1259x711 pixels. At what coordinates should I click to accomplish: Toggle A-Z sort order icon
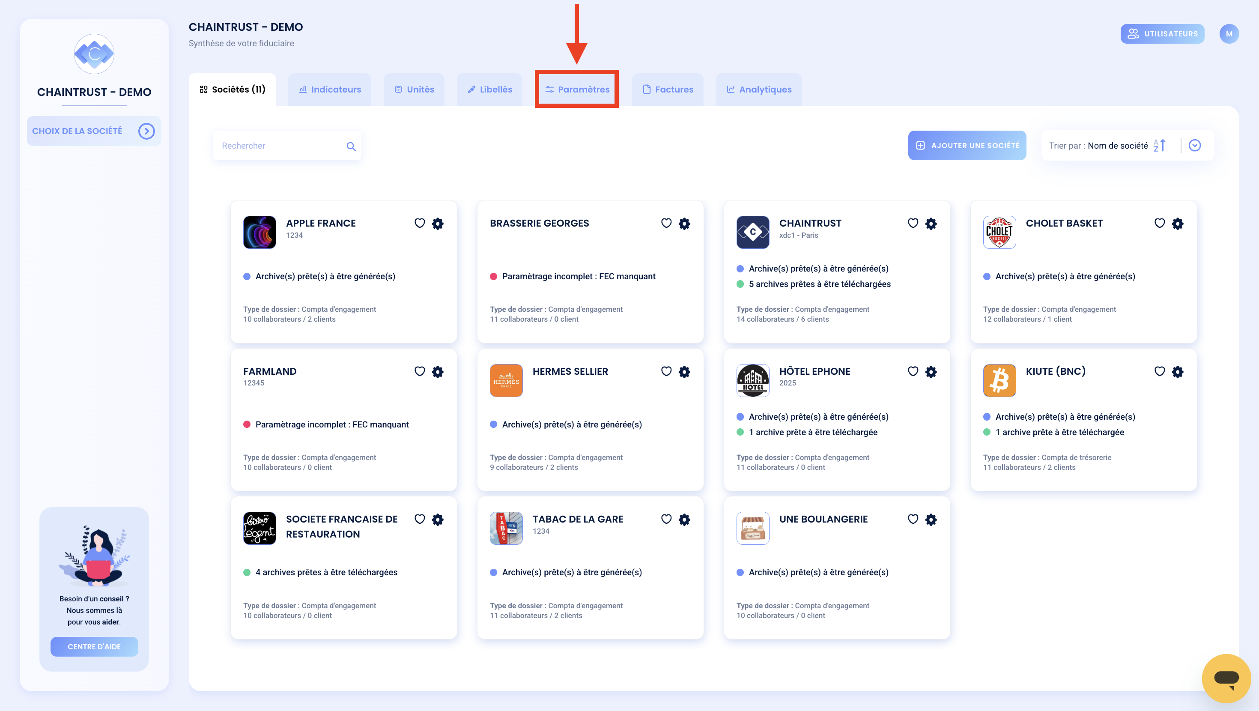1160,145
